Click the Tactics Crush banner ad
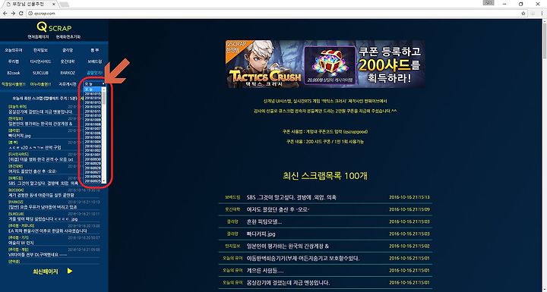This screenshot has width=547, height=292. [325, 64]
